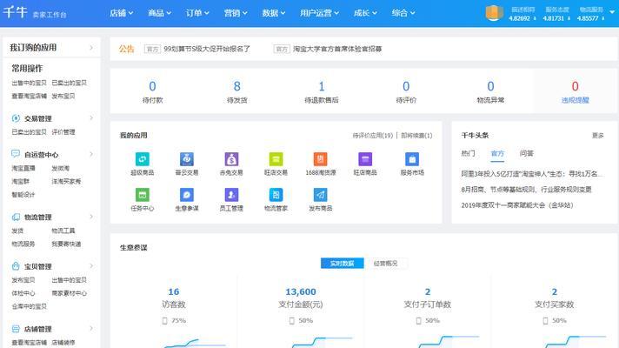Open 待评价应用(19) link

tap(373, 136)
